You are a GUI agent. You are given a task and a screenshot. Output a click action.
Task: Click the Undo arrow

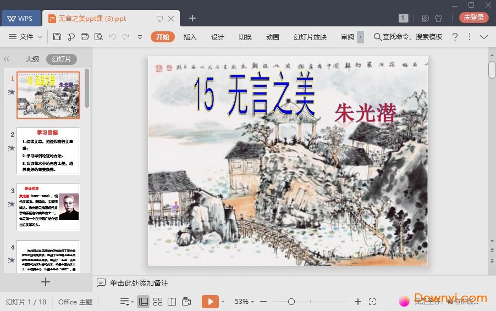click(112, 37)
